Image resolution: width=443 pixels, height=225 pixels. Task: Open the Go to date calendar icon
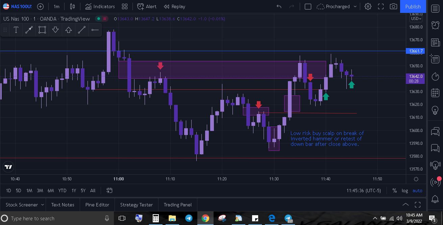click(x=109, y=190)
